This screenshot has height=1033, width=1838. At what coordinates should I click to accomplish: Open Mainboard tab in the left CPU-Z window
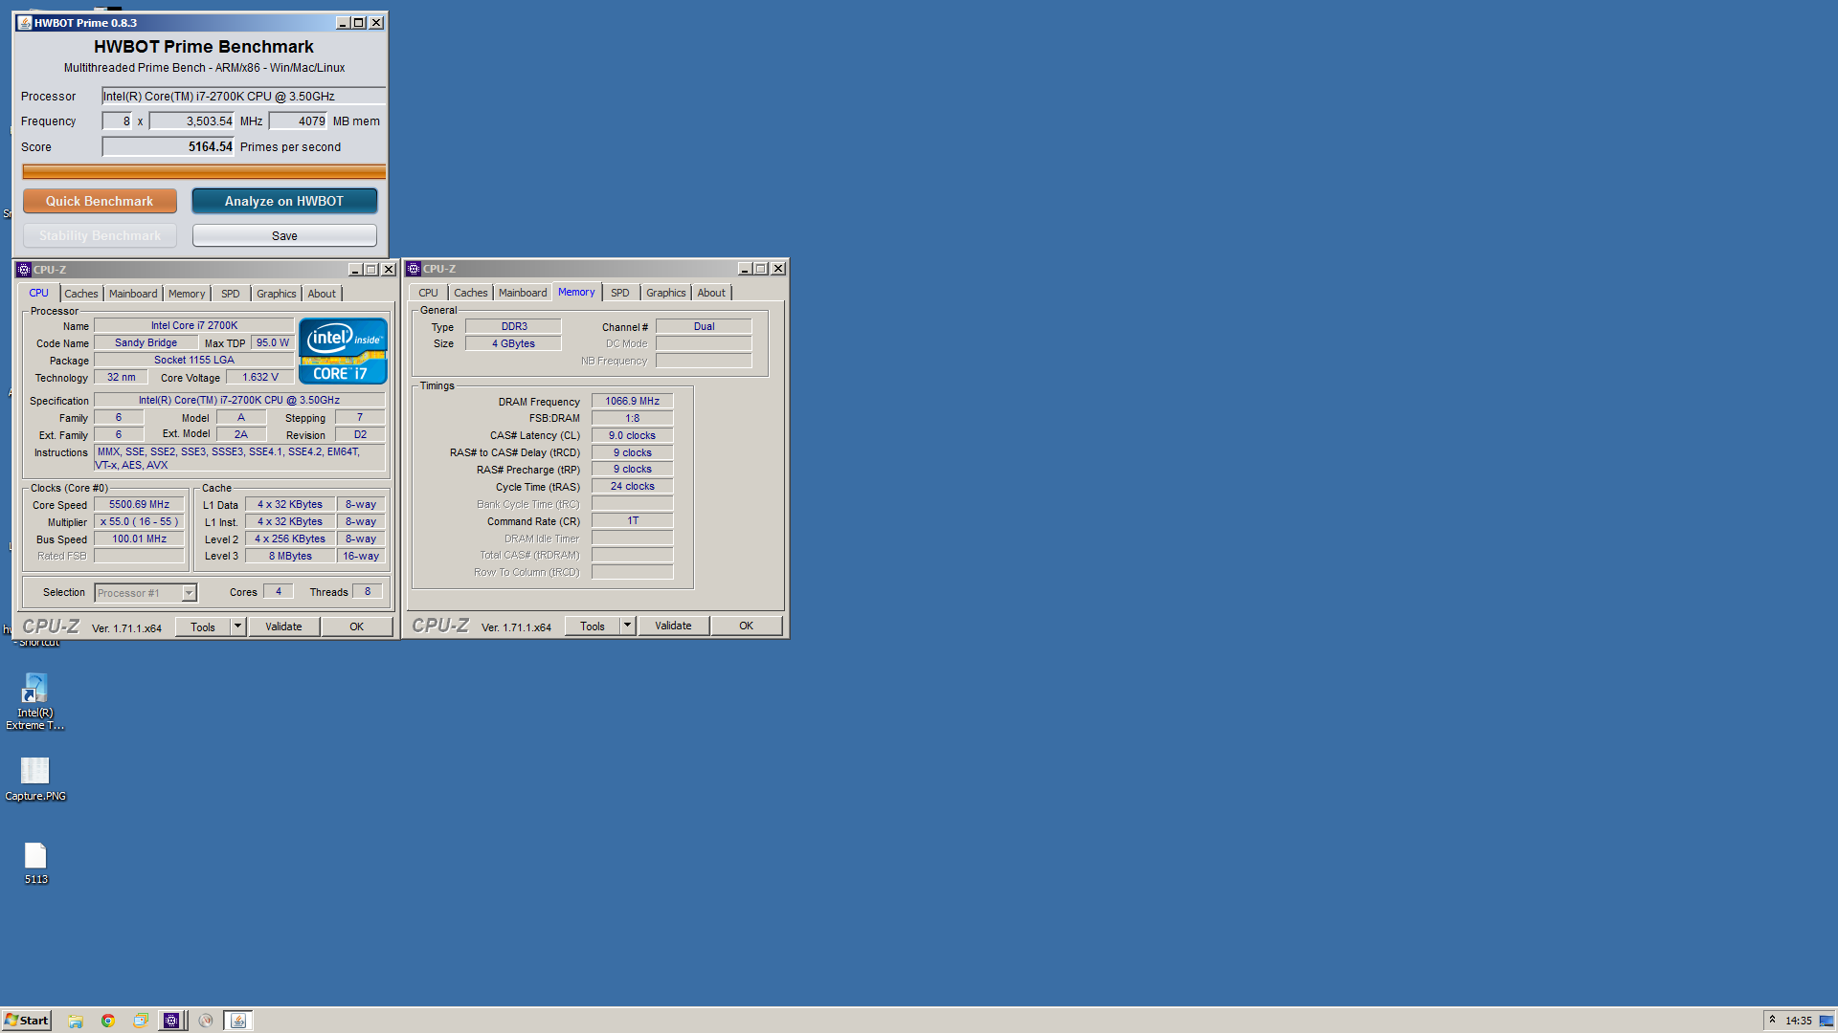[x=133, y=294]
